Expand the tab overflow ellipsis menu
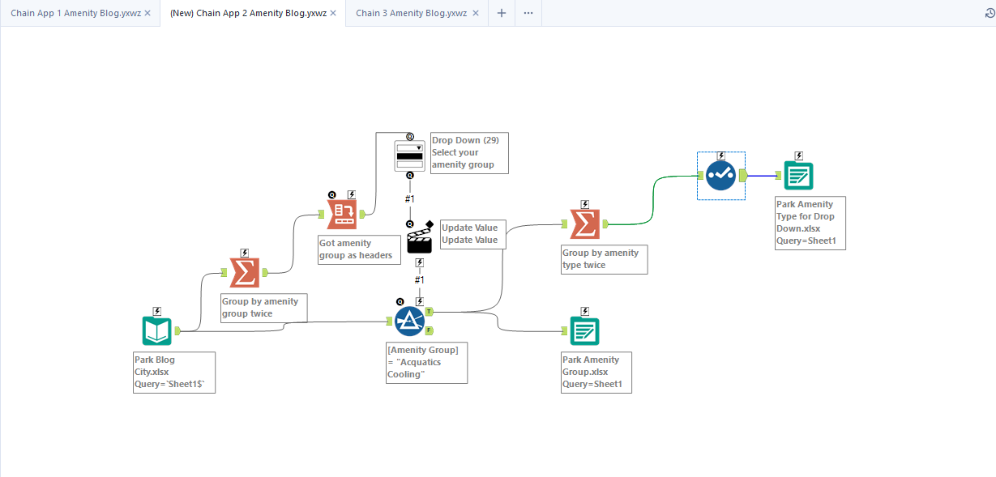The image size is (996, 477). [x=528, y=13]
